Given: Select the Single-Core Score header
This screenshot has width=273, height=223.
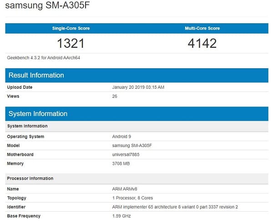Looking at the screenshot, I should point(71,28).
